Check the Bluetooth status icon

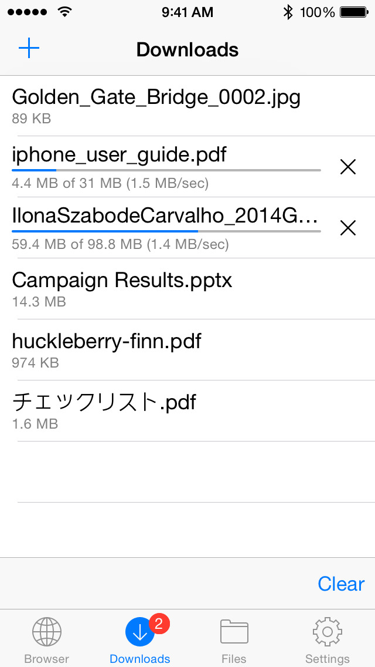pyautogui.click(x=288, y=12)
